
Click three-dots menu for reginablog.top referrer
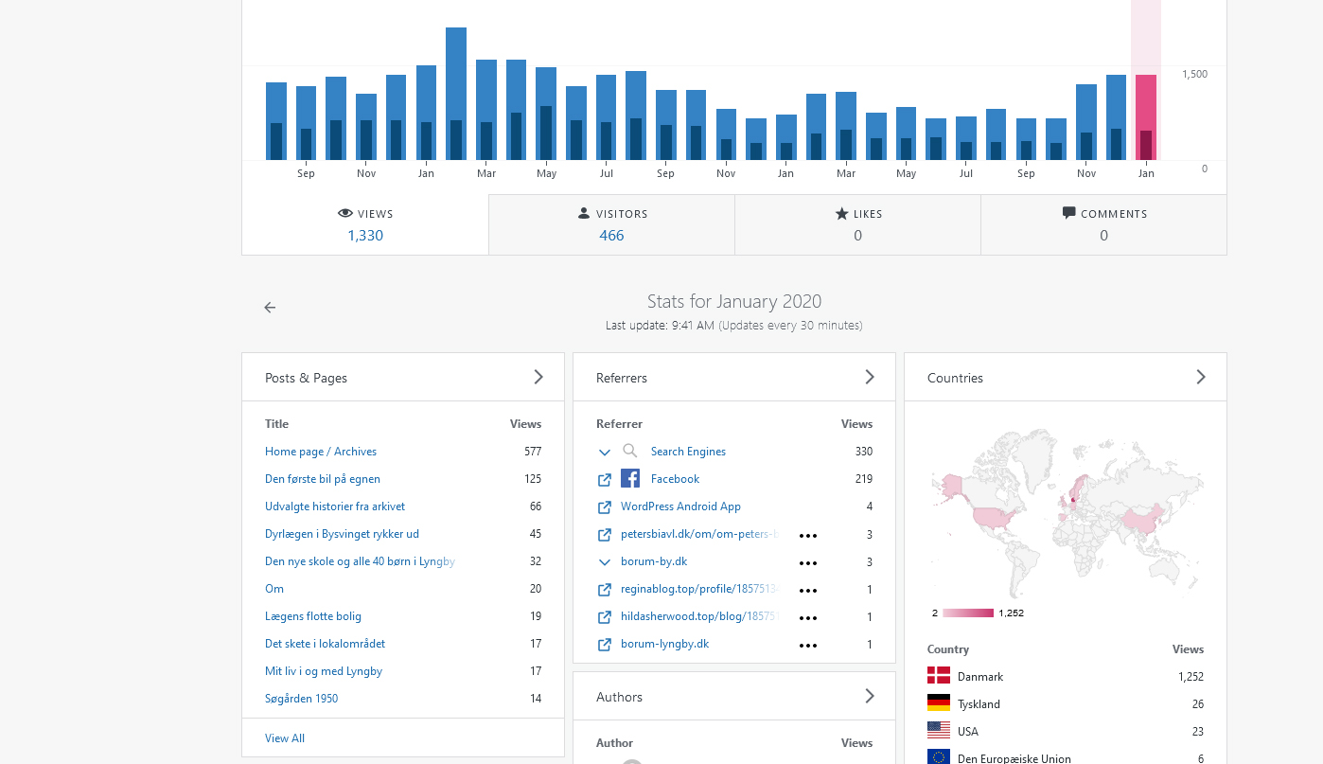(x=807, y=590)
